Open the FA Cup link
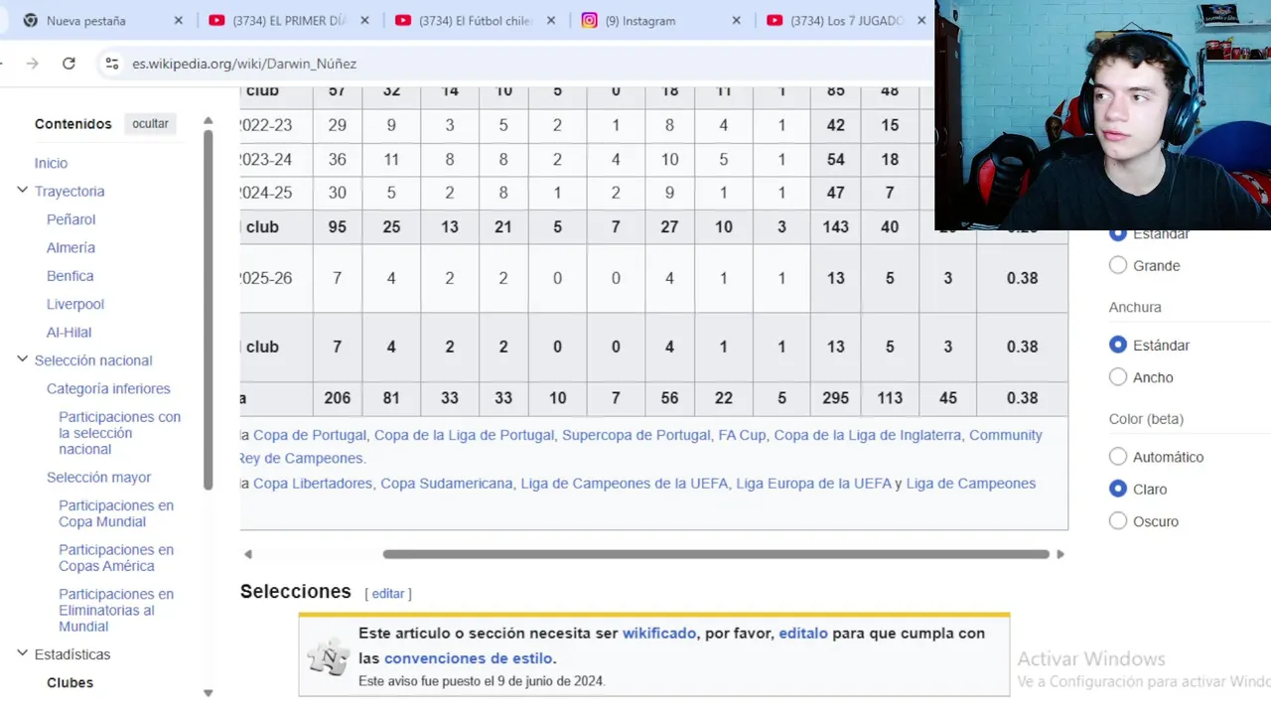Image resolution: width=1271 pixels, height=715 pixels. 742,435
